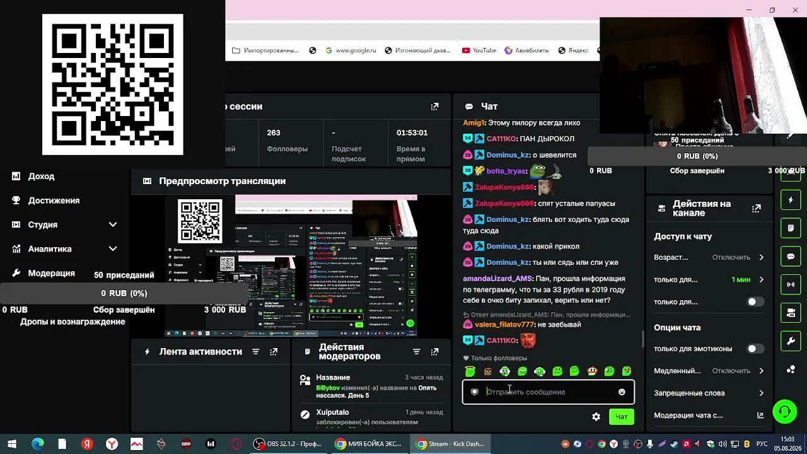The image size is (807, 454).
Task: Open Авиабилеты bookmark
Action: tap(526, 50)
